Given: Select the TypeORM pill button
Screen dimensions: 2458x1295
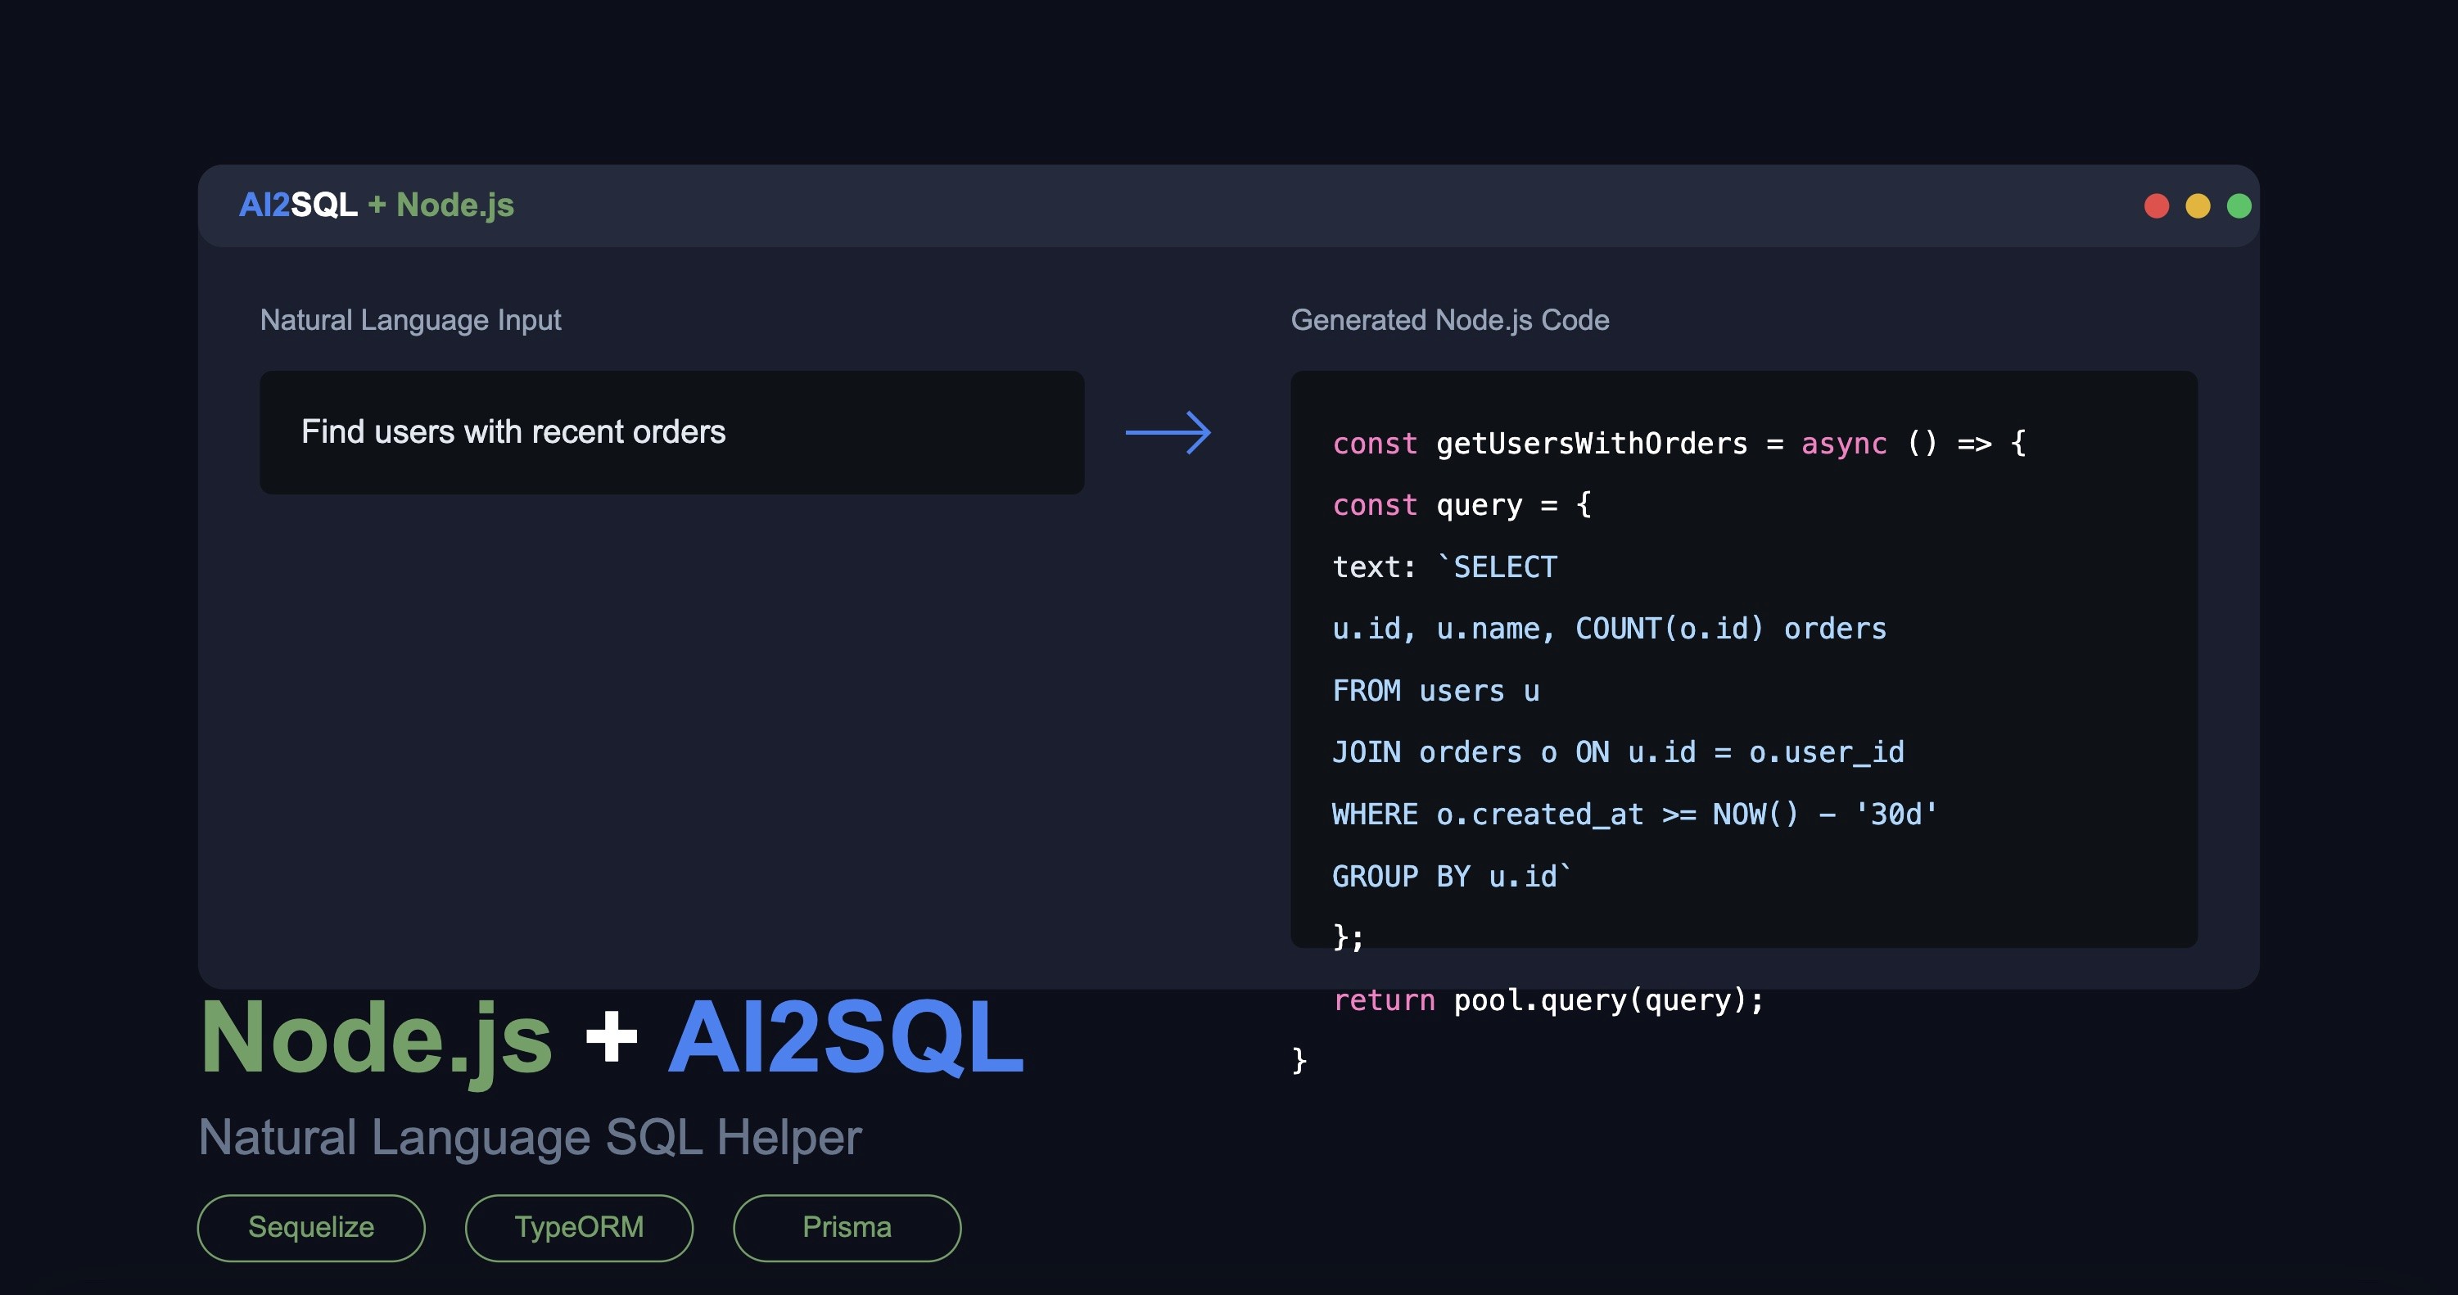Looking at the screenshot, I should click(579, 1227).
